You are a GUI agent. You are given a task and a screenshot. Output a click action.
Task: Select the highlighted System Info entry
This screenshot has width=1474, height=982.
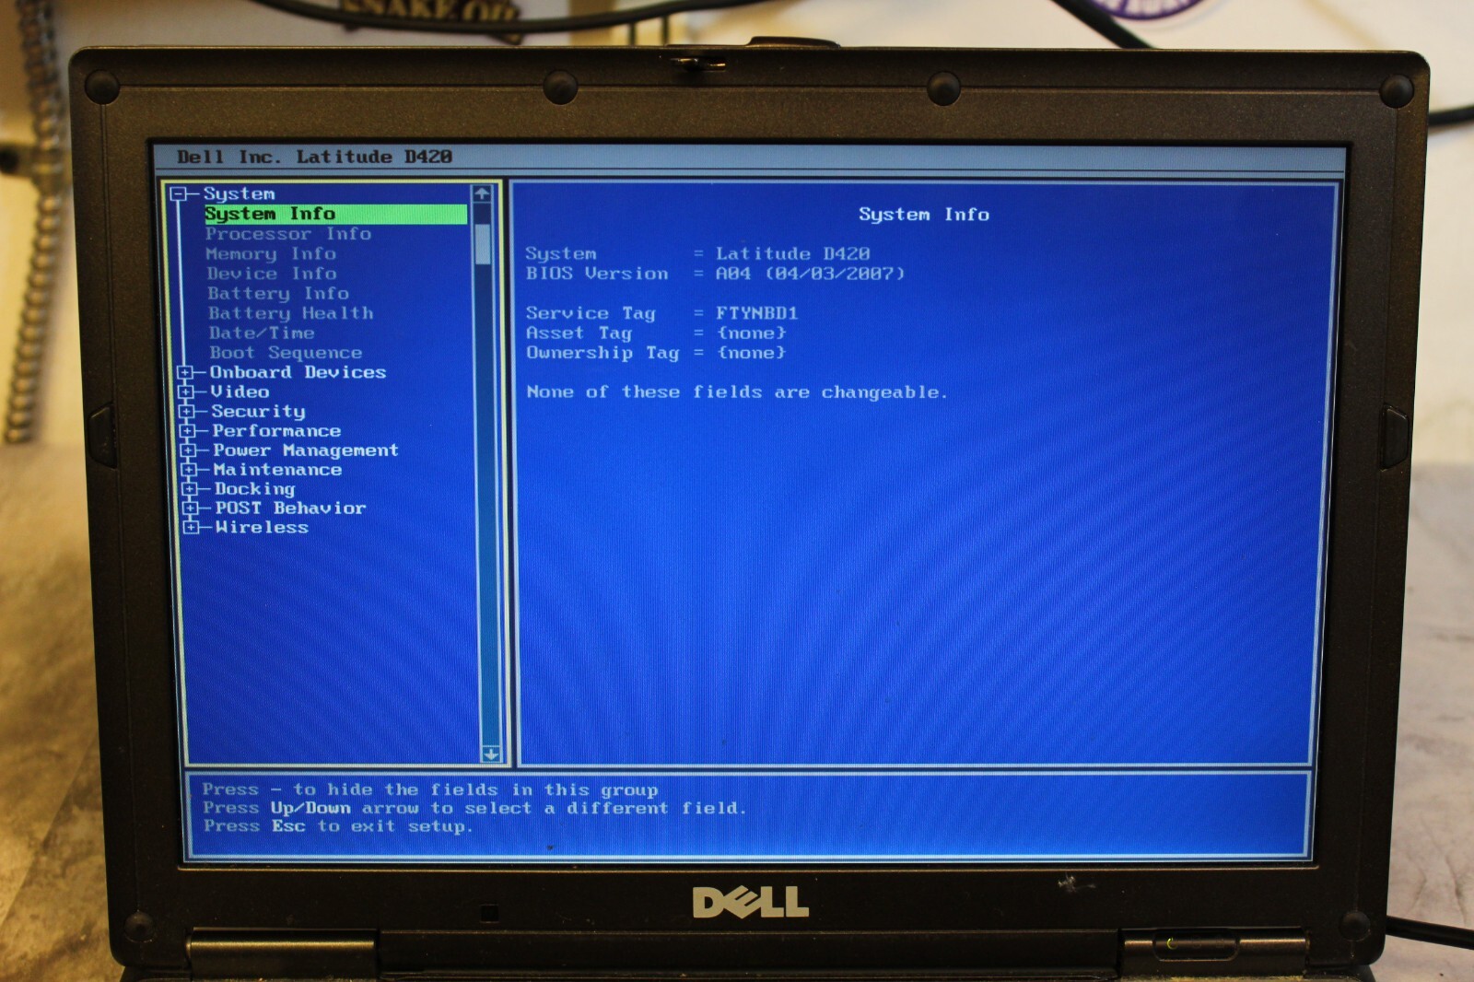(x=335, y=214)
